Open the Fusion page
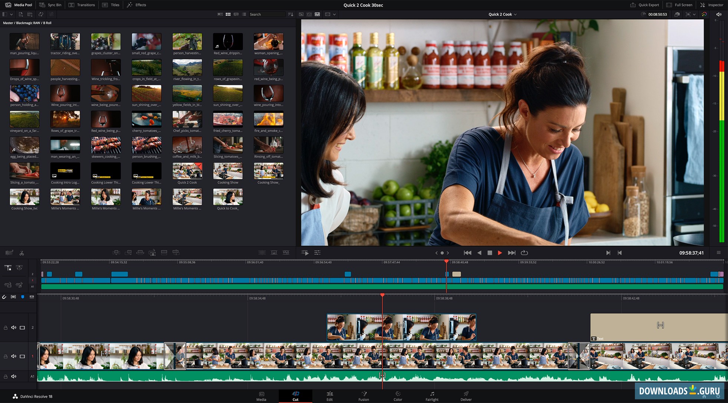Image resolution: width=728 pixels, height=403 pixels. (x=363, y=396)
